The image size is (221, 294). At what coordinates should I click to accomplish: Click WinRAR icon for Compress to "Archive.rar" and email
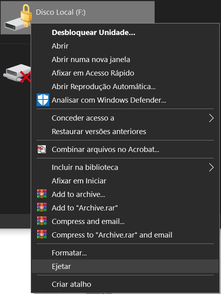click(42, 234)
